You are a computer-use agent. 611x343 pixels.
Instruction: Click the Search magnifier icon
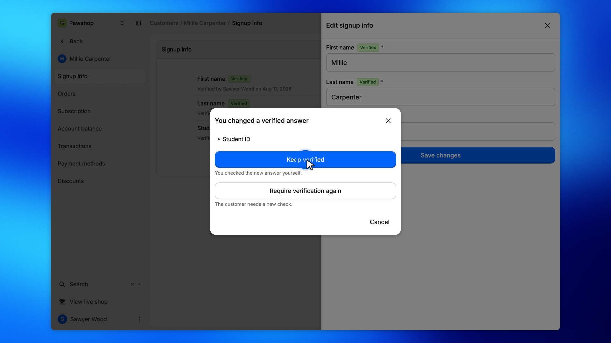point(62,284)
